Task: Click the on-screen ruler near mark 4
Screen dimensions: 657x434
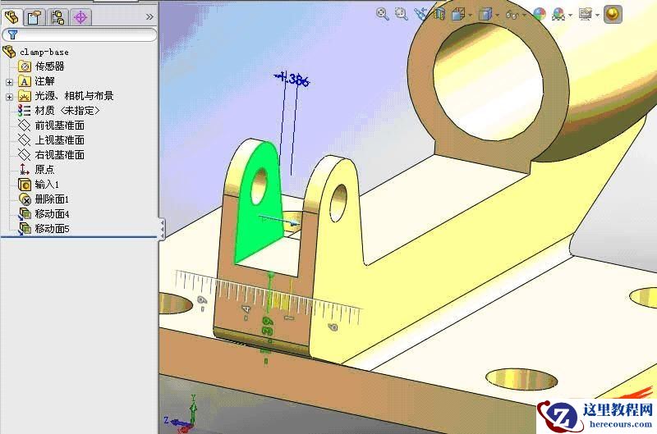Action: (x=246, y=308)
